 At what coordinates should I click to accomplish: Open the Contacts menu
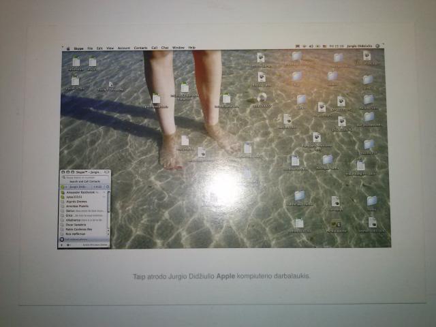pos(140,48)
